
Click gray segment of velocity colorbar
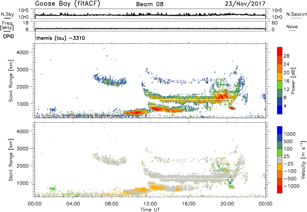click(x=280, y=160)
